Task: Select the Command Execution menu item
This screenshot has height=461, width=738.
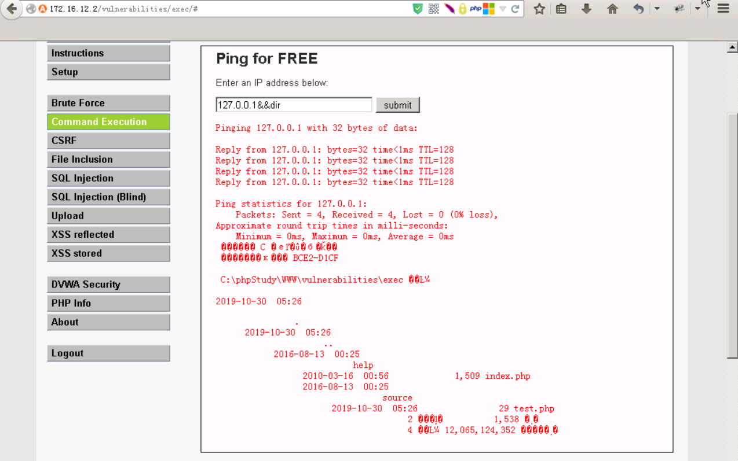Action: point(108,122)
